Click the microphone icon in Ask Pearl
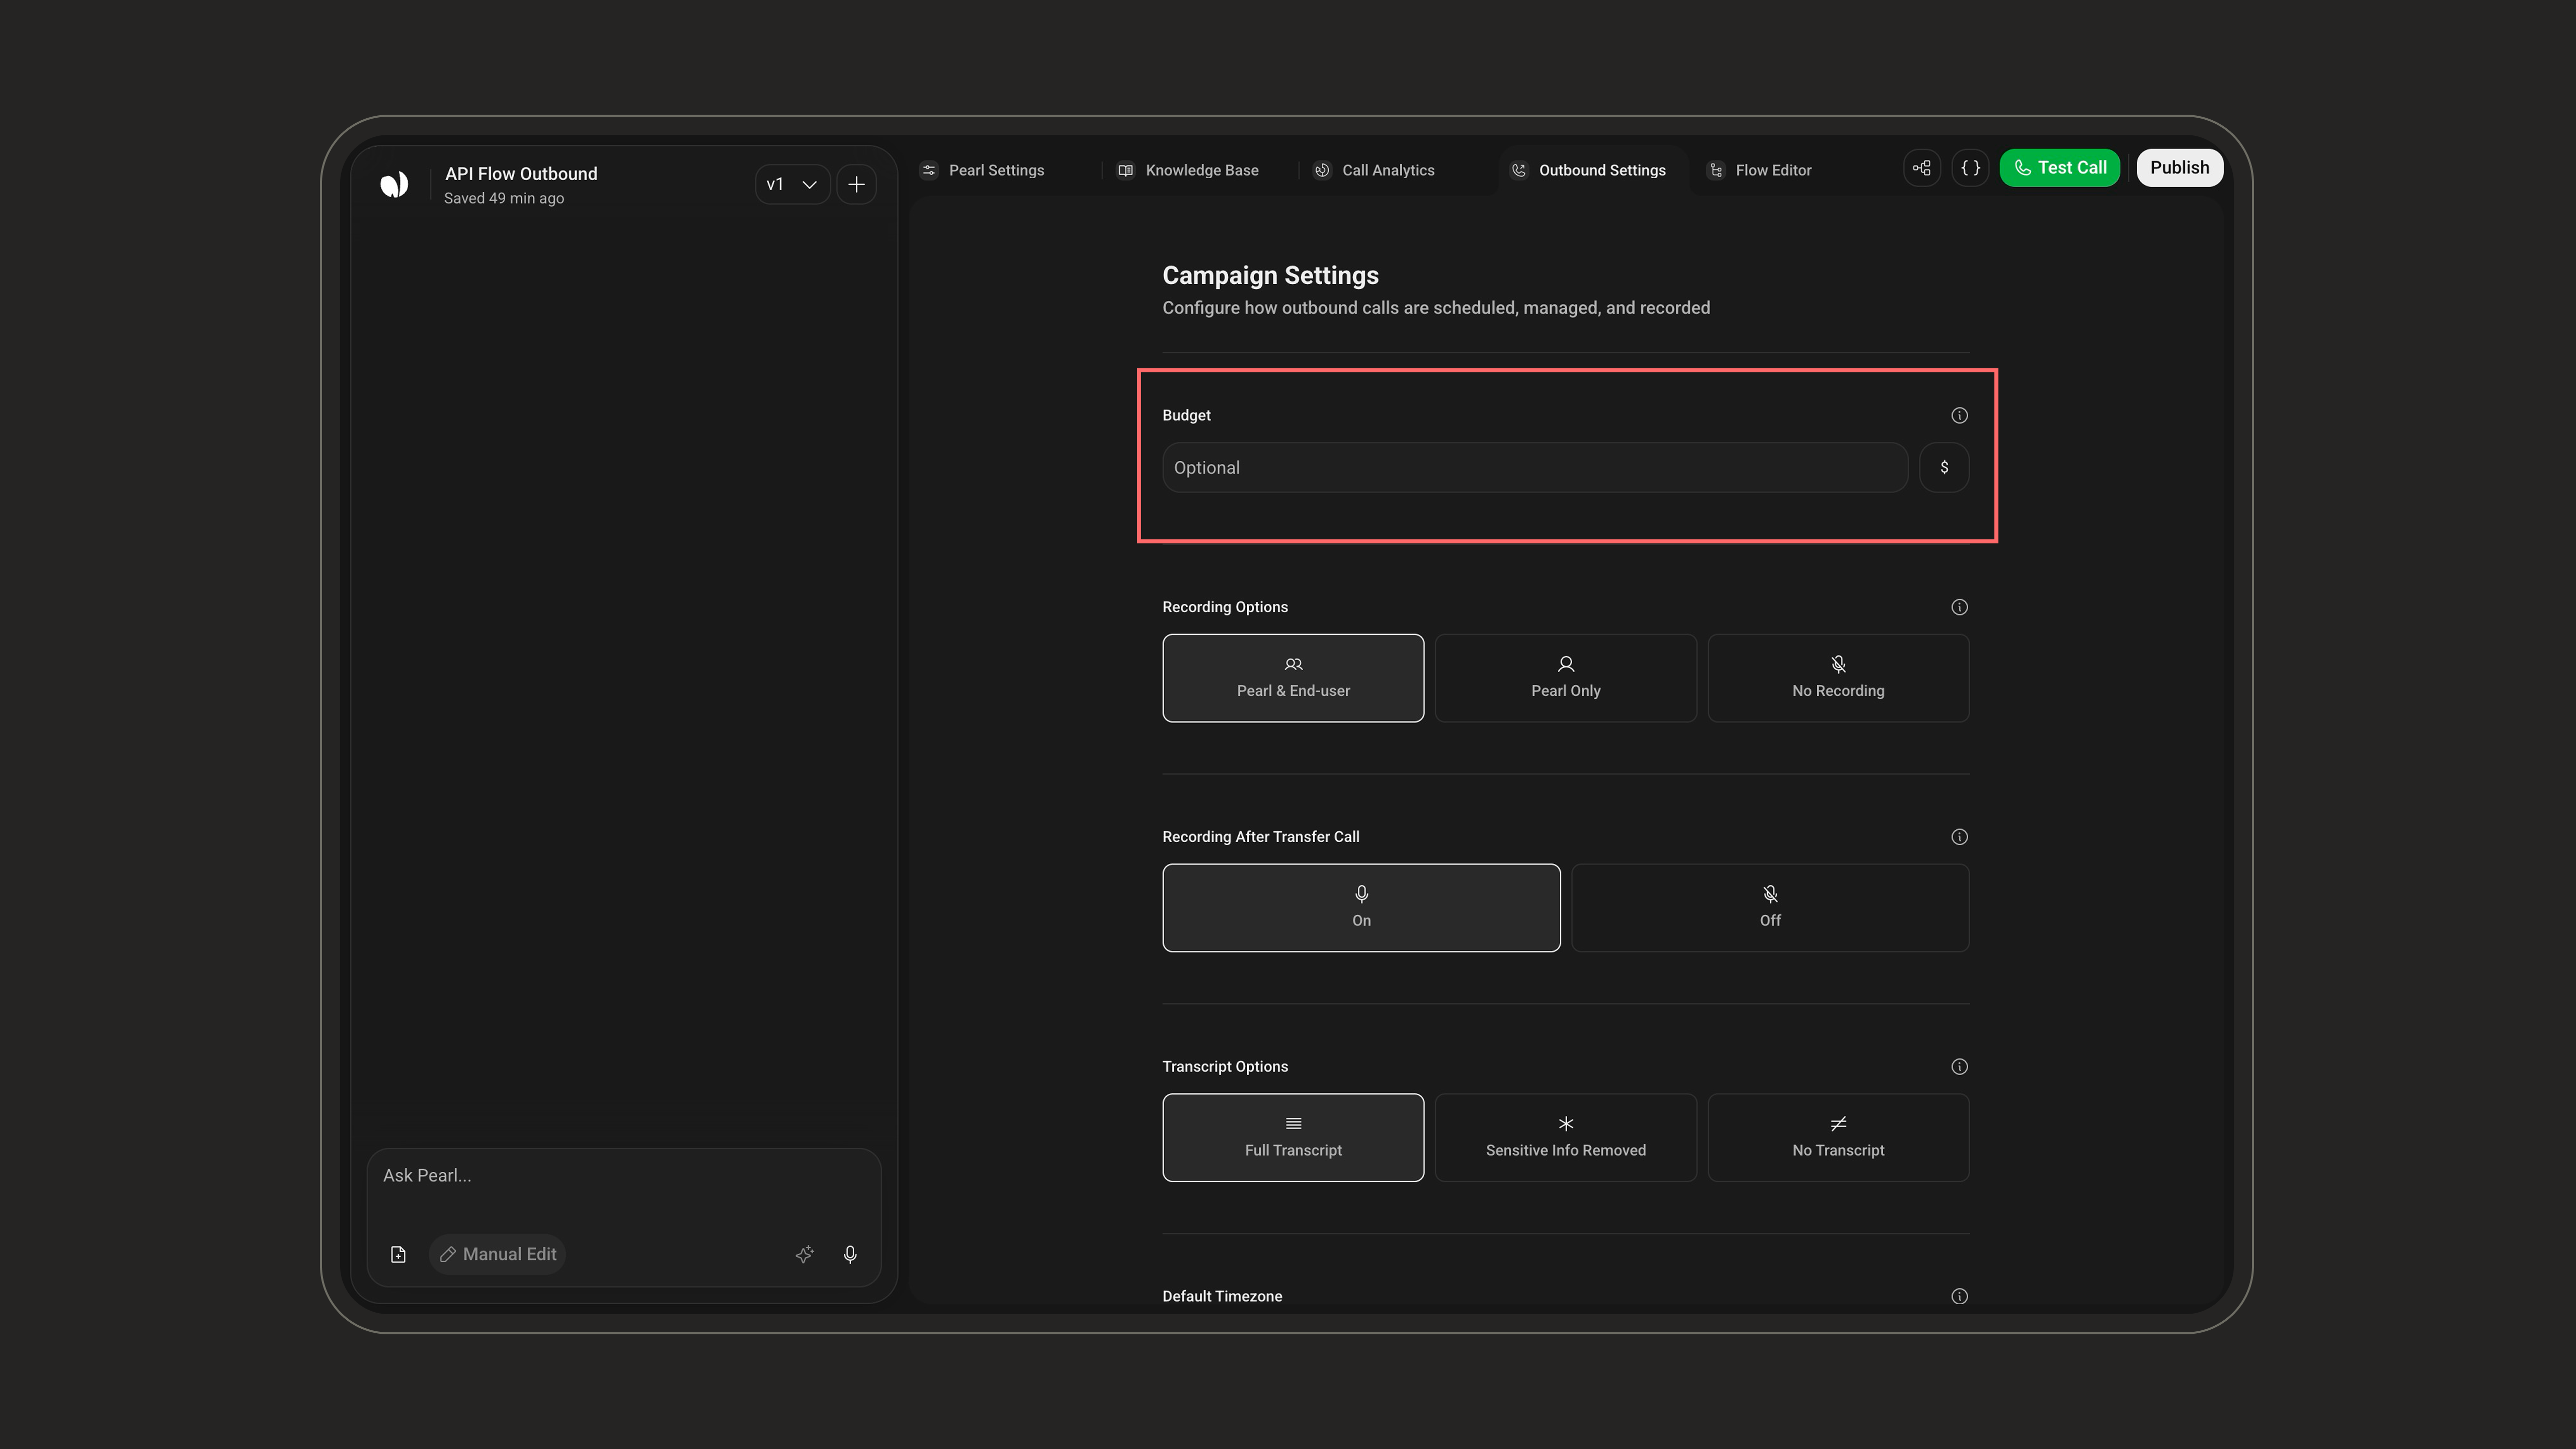The image size is (2576, 1449). point(850,1254)
